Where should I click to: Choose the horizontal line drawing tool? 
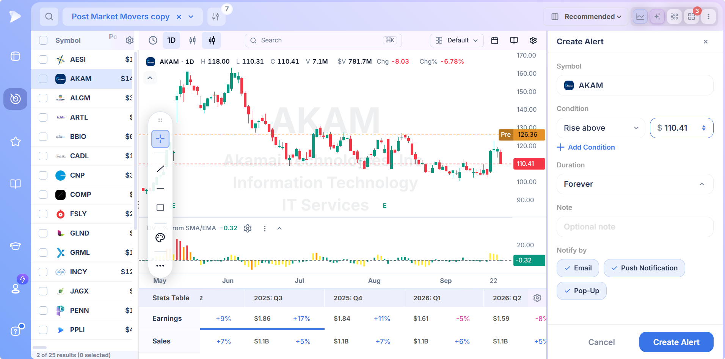click(160, 188)
